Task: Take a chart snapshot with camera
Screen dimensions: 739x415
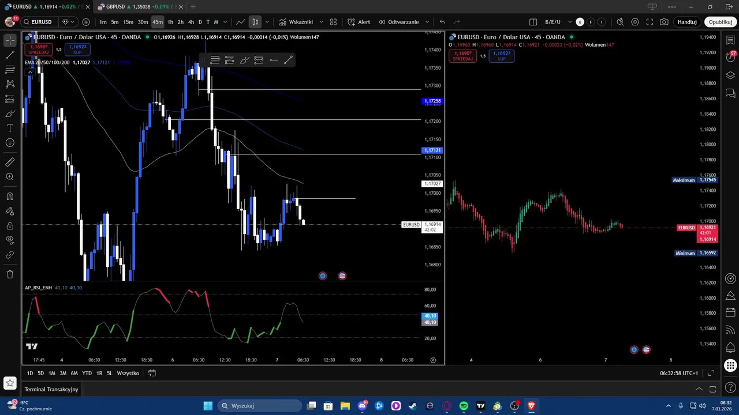Action: click(665, 22)
